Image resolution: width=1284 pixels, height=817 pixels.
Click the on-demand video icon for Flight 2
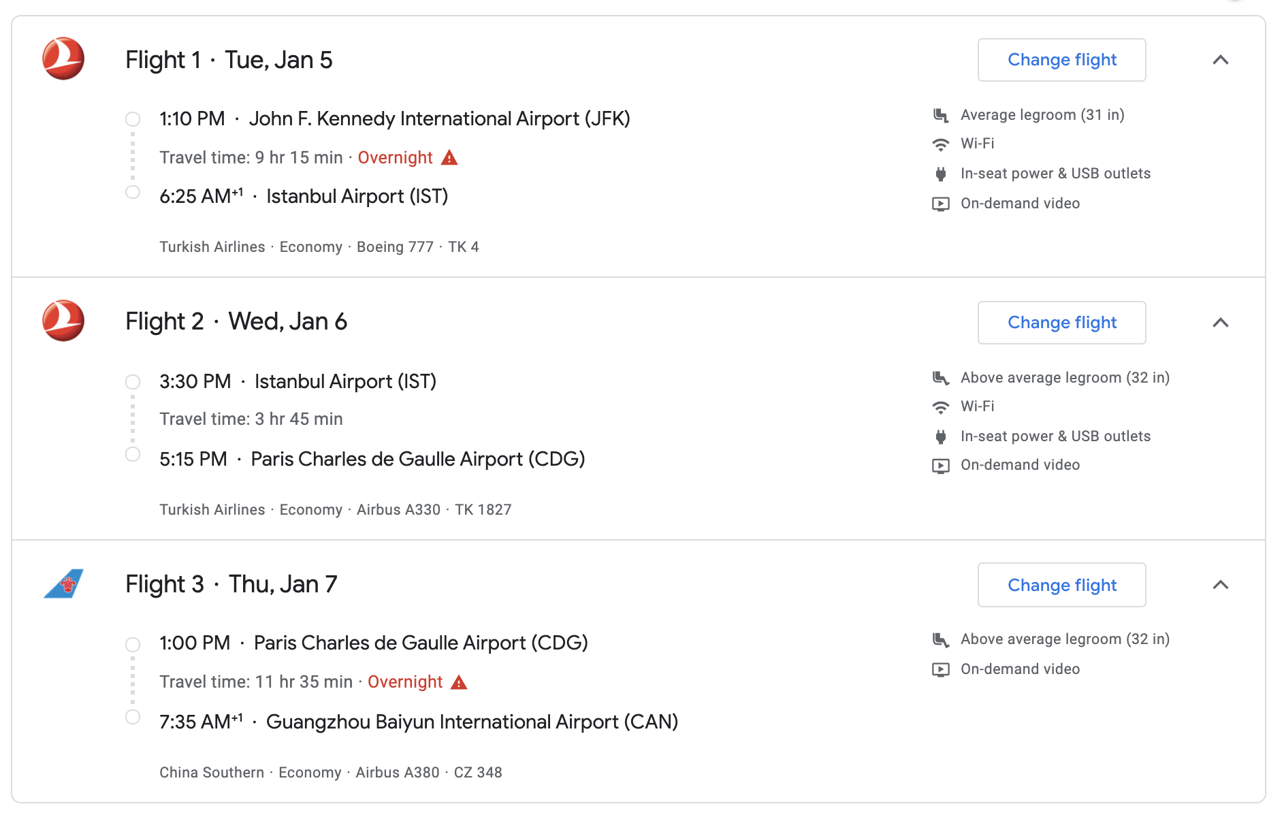pos(941,466)
